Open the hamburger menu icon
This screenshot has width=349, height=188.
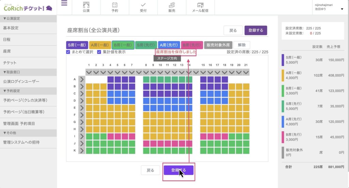tap(64, 4)
